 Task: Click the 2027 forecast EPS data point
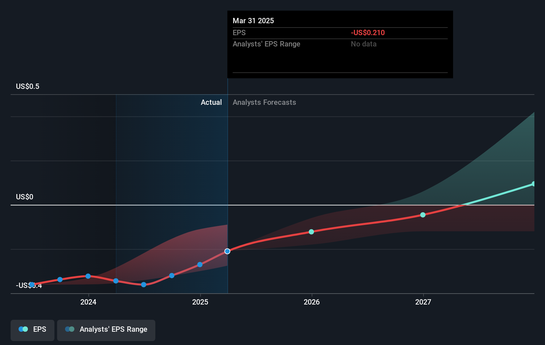pos(423,215)
